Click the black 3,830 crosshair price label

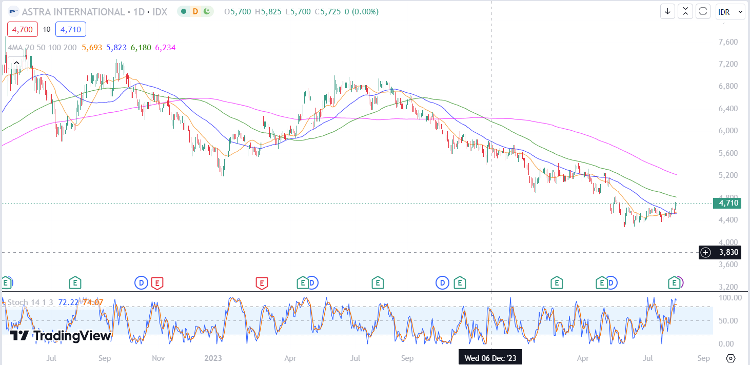coord(728,252)
